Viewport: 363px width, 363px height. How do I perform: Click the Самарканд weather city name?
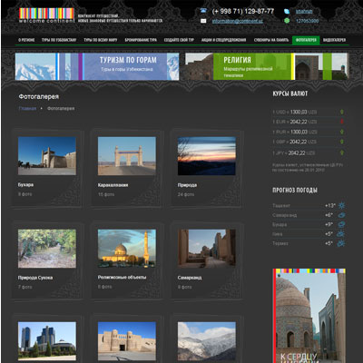click(284, 215)
